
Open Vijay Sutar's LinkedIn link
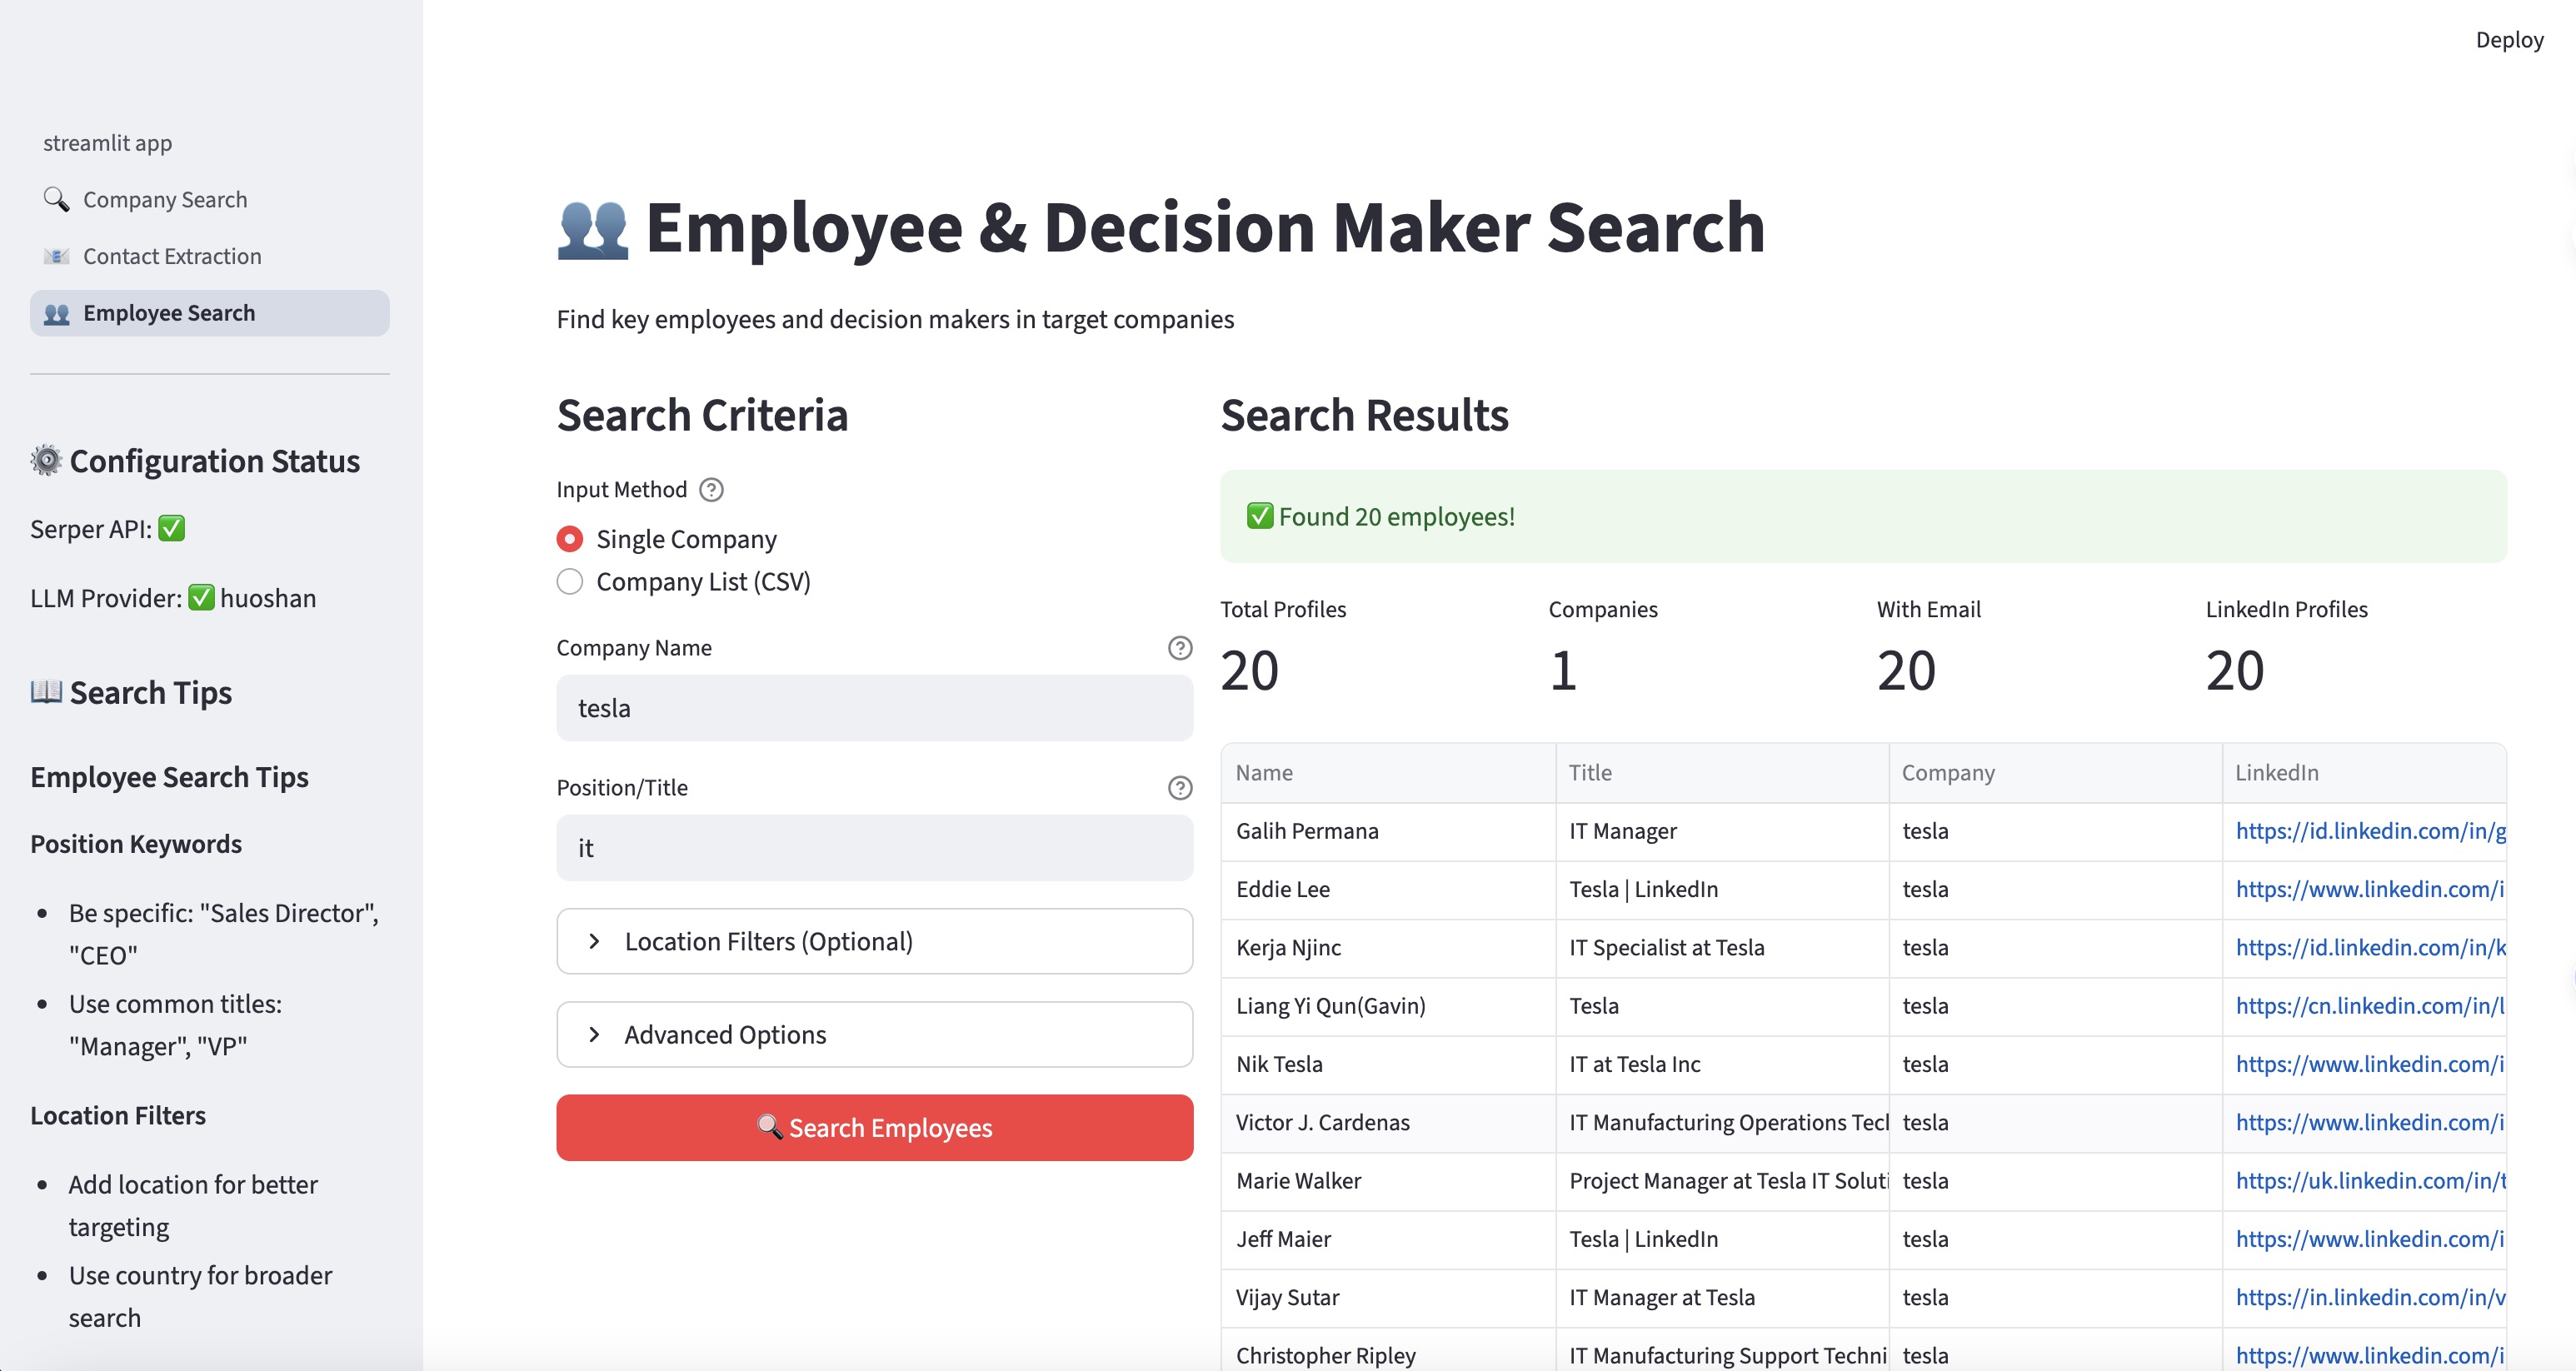click(x=2370, y=1297)
